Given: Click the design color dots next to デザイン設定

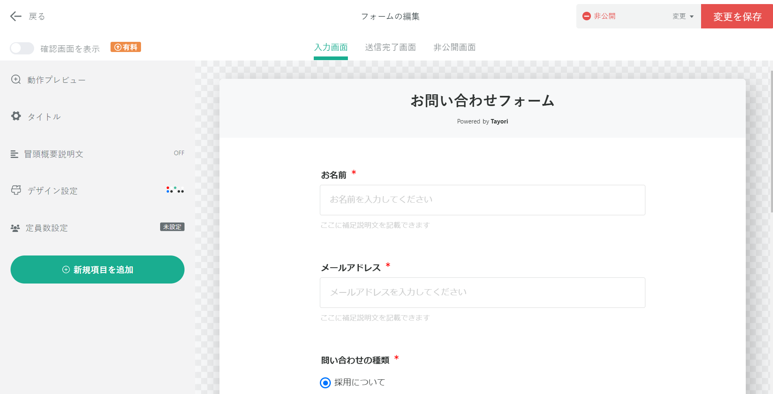Looking at the screenshot, I should pos(174,190).
